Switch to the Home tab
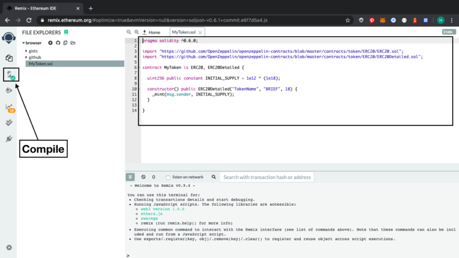Image resolution: width=459 pixels, height=258 pixels. 153,32
